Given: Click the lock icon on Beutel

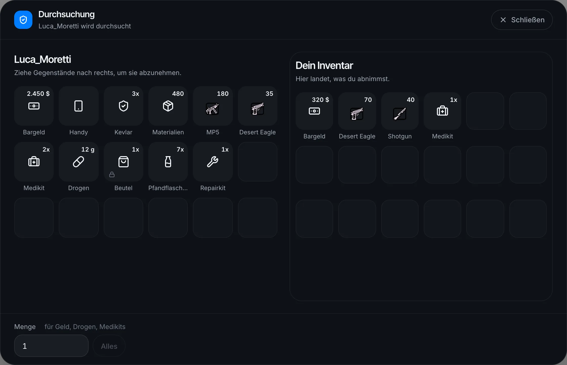Looking at the screenshot, I should coord(112,174).
